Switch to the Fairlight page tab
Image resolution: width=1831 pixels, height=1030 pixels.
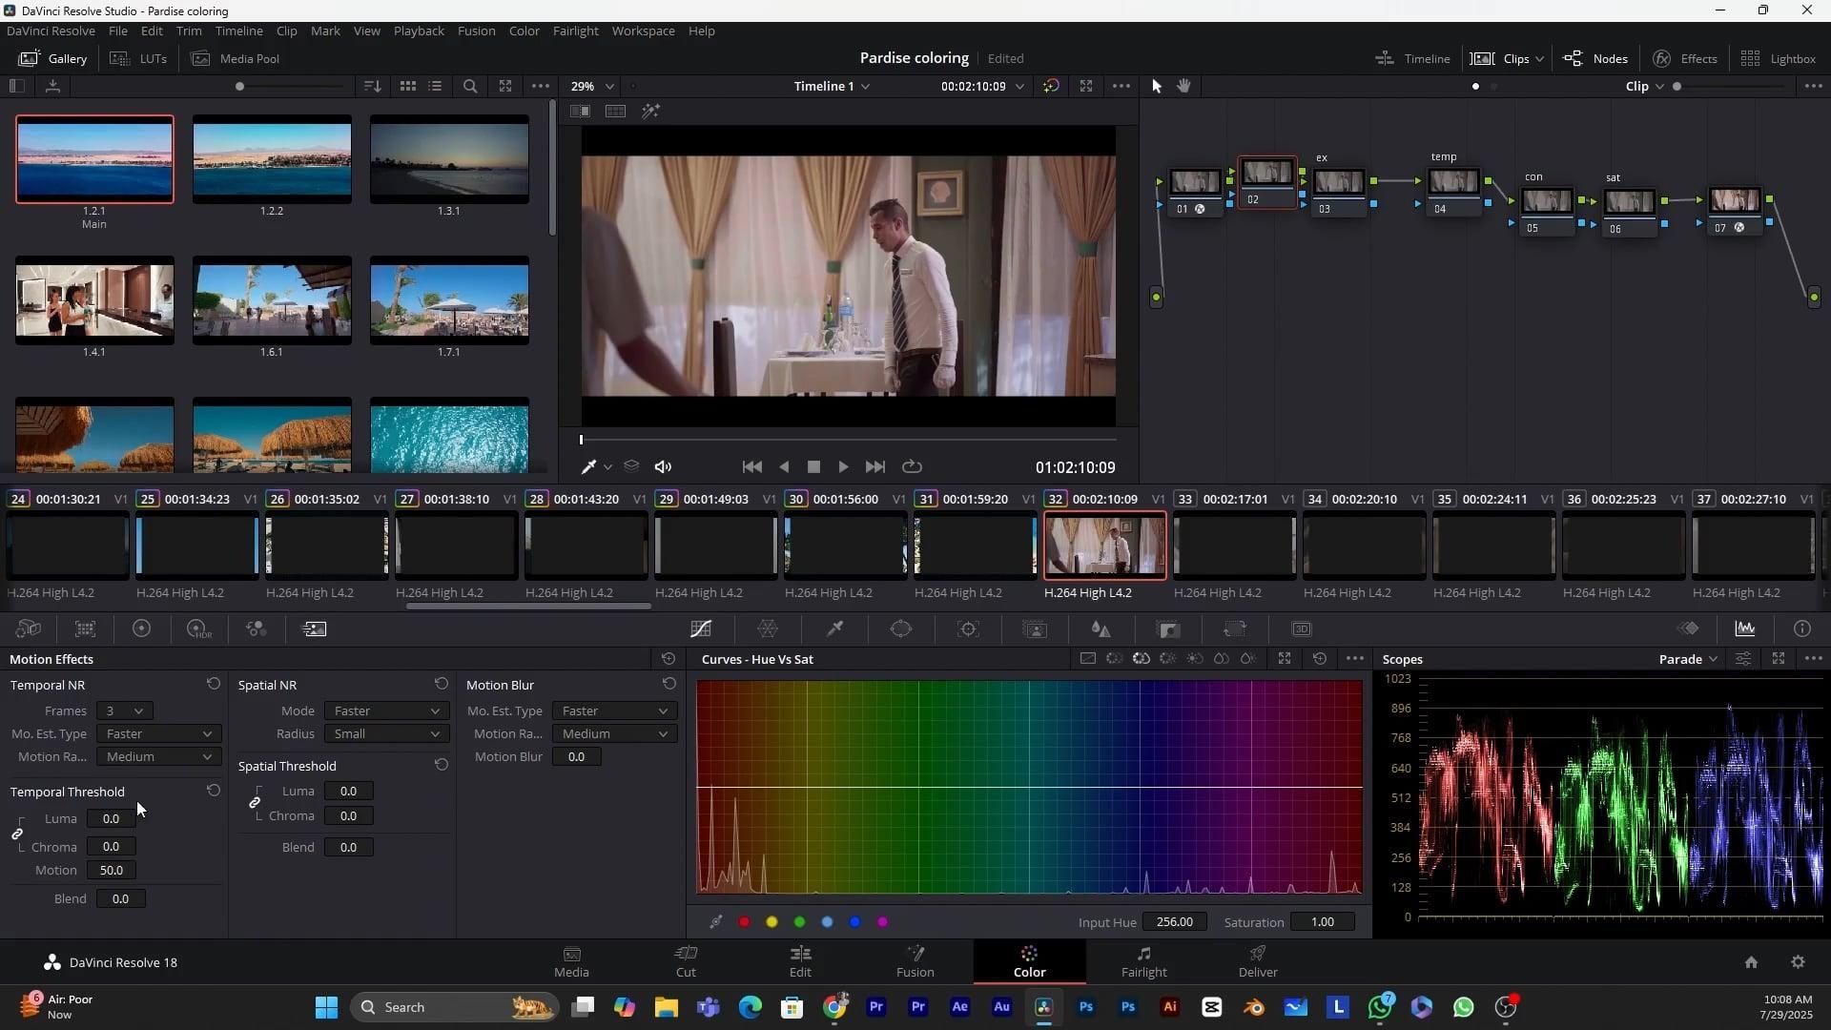coord(1143,961)
